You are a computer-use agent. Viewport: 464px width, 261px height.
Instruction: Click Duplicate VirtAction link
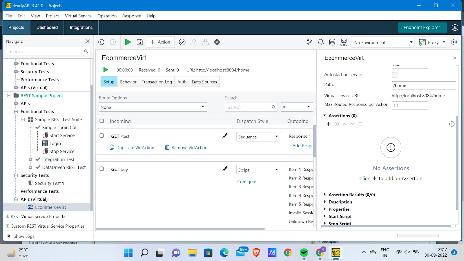point(132,147)
